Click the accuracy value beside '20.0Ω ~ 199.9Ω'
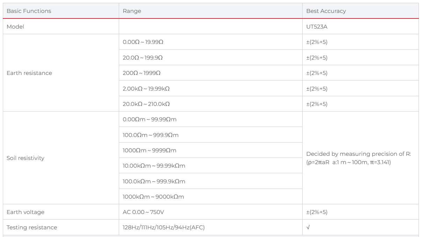This screenshot has width=421, height=237. 317,58
